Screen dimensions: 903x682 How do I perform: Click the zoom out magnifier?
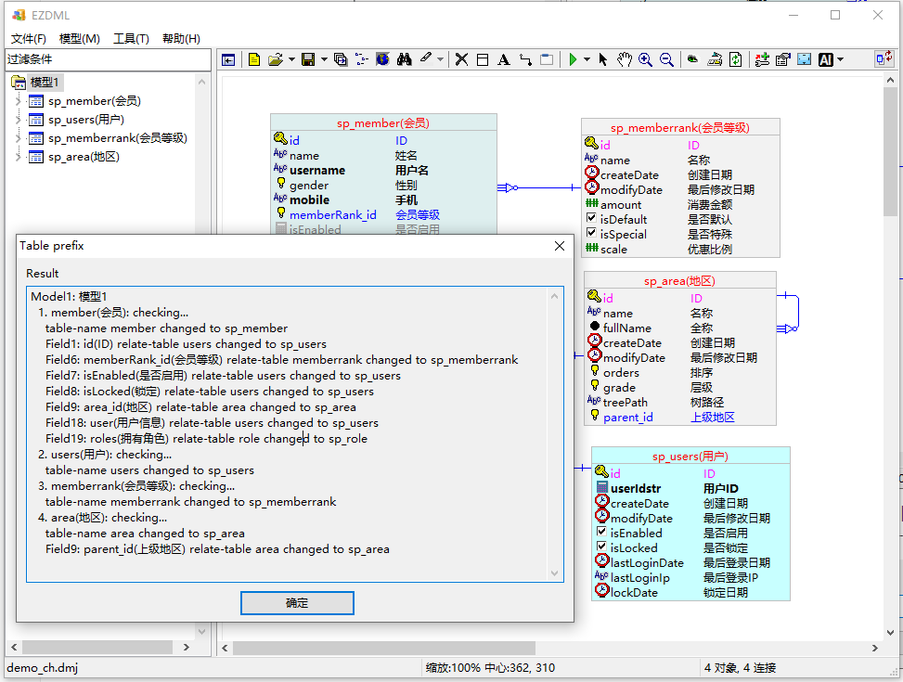point(666,59)
